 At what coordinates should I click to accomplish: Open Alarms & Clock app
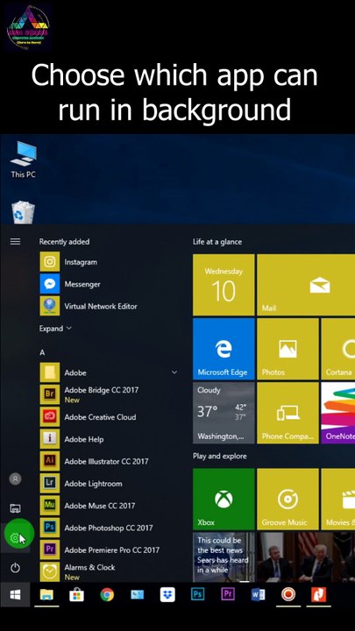pyautogui.click(x=109, y=571)
